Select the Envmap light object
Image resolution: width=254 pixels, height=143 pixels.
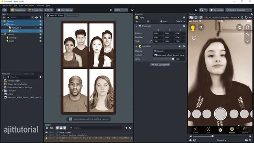coord(13,38)
